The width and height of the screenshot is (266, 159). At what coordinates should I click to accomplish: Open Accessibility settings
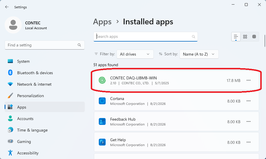[45, 153]
